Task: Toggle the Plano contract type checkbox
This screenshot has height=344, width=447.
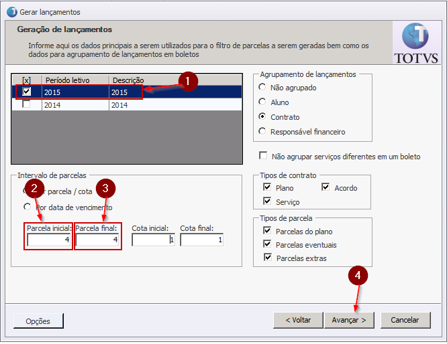Action: [268, 188]
